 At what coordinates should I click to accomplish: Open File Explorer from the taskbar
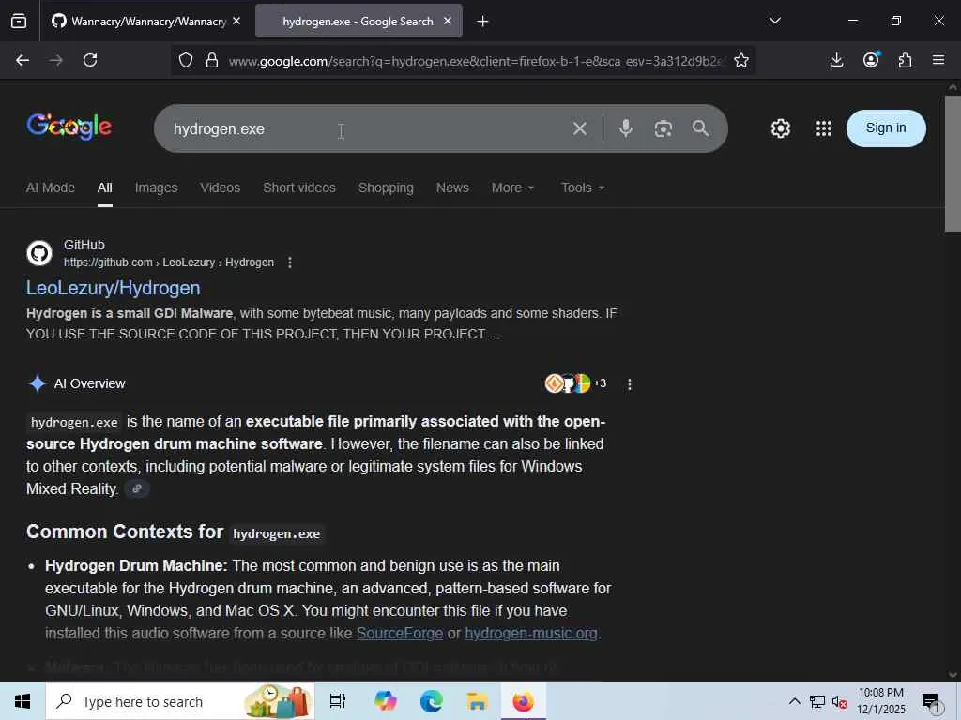pos(478,701)
